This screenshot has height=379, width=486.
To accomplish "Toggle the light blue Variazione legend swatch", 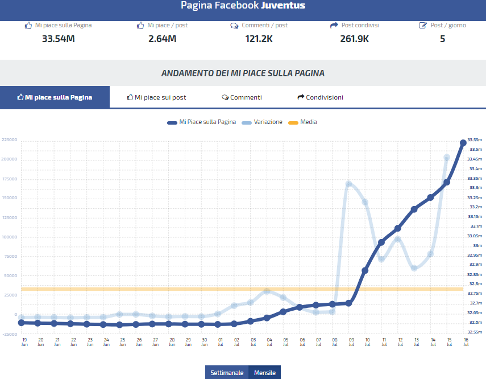I will [247, 122].
